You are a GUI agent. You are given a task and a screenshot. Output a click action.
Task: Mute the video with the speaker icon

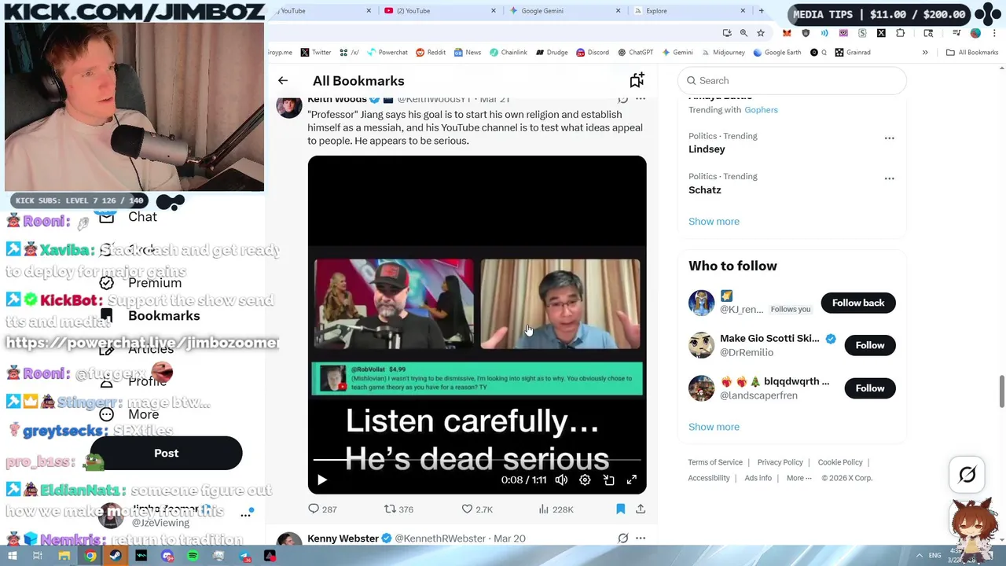click(561, 480)
